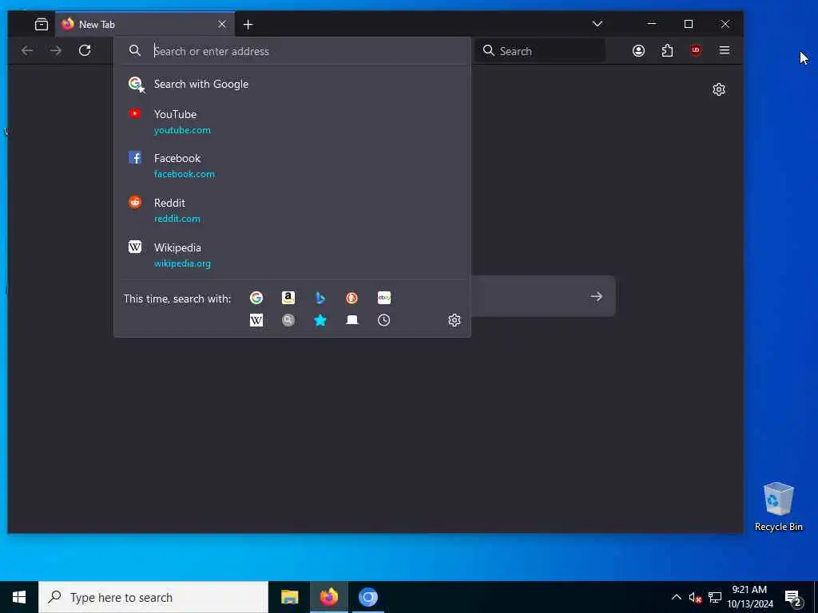Screen dimensions: 818x613
Task: Choose Search with Google suggestion
Action: 292,84
